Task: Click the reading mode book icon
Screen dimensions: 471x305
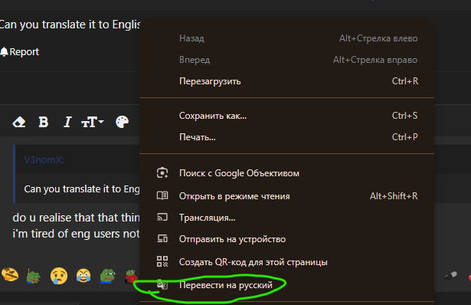Action: tap(162, 195)
